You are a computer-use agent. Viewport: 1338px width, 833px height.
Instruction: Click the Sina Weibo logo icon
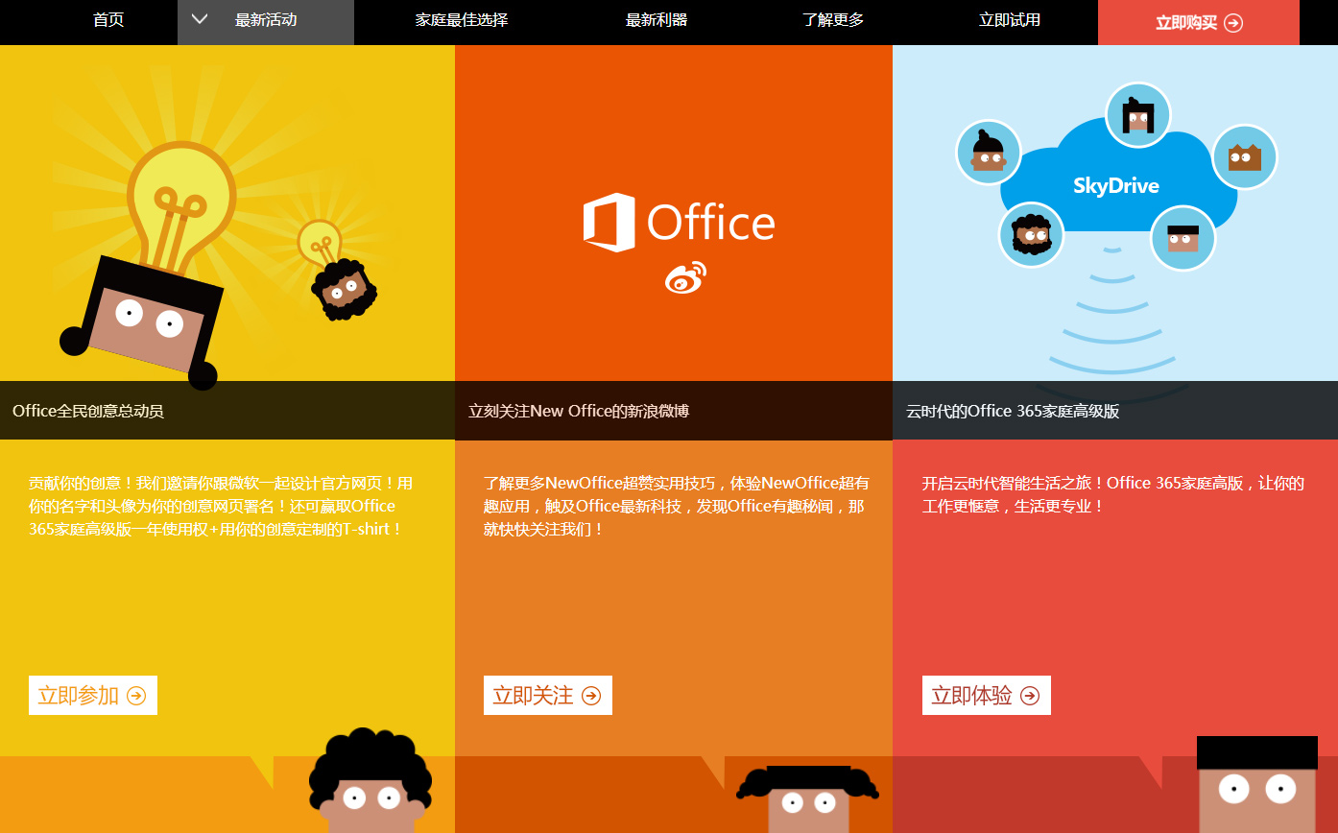(x=685, y=277)
